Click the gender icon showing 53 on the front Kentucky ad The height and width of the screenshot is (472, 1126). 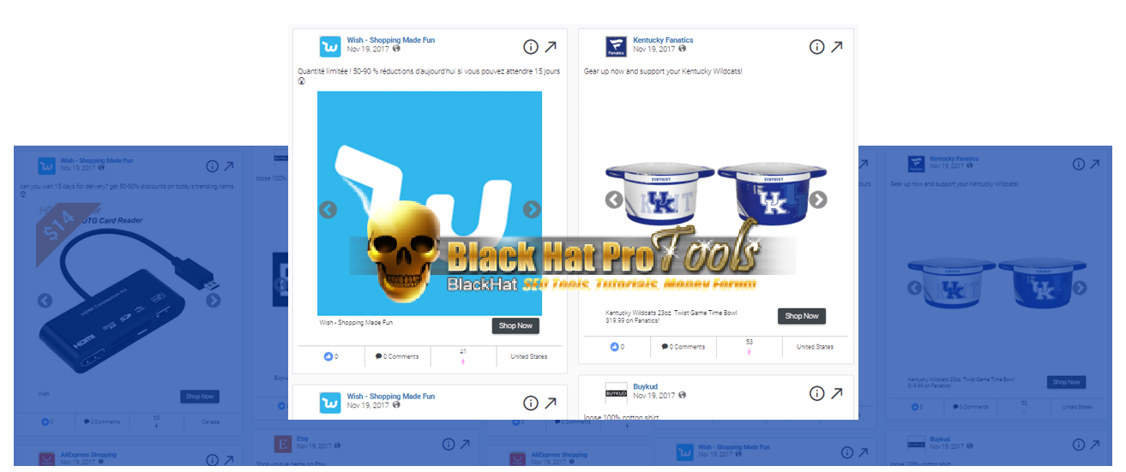(750, 352)
